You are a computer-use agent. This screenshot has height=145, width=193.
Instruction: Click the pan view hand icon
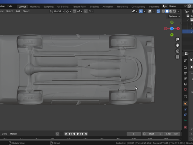pyautogui.click(x=177, y=45)
